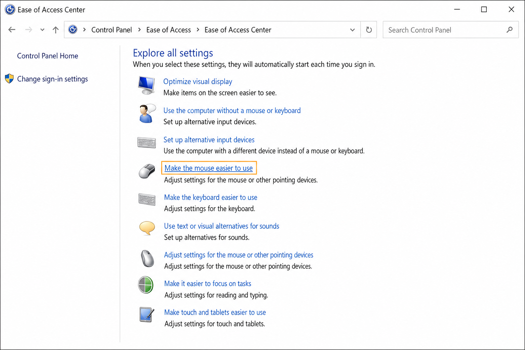525x350 pixels.
Task: Click the Ease of Access icon in the address bar
Action: 73,30
